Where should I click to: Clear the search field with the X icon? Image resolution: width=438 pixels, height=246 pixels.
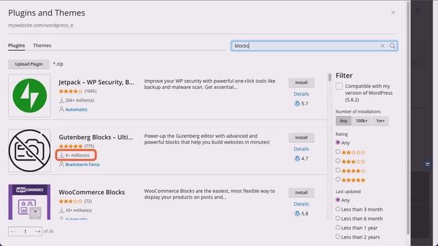(382, 46)
